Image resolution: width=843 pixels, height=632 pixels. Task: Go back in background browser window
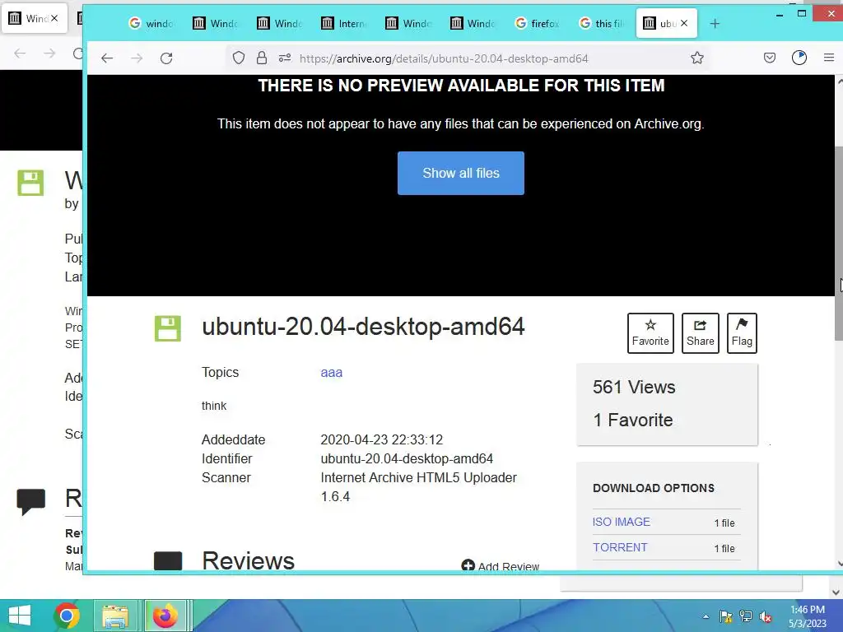(20, 53)
